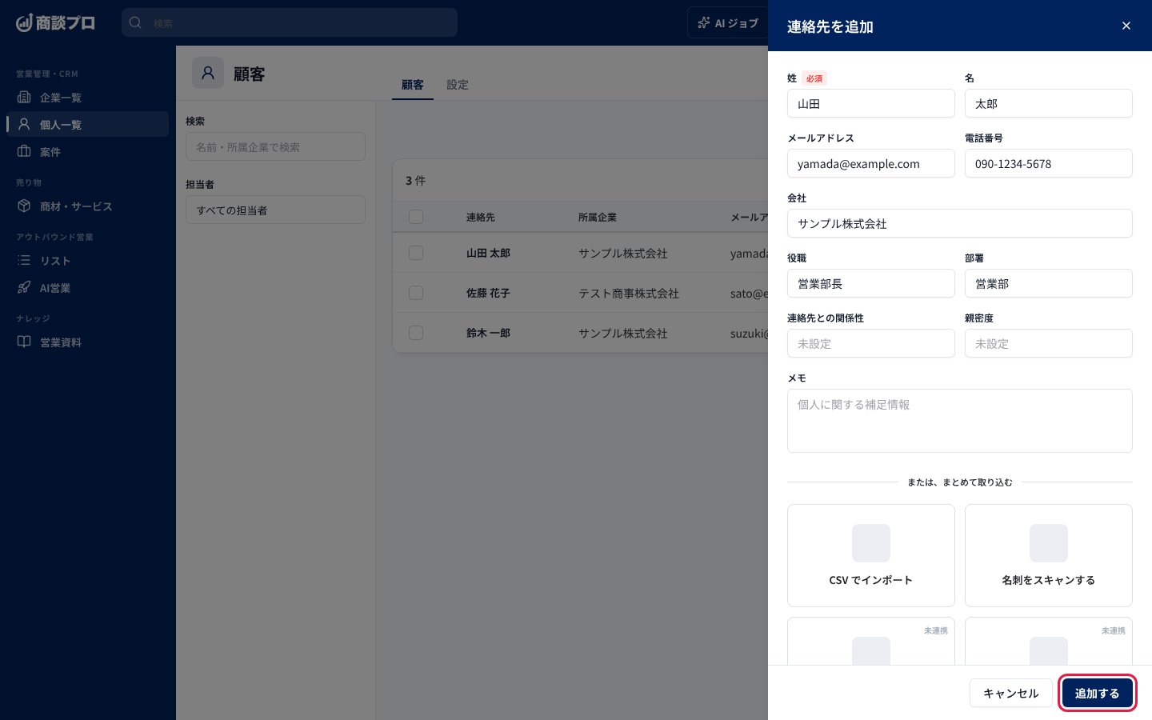Viewport: 1152px width, 720px height.
Task: Check the 鈴木 一郎 row checkbox
Action: pyautogui.click(x=416, y=333)
